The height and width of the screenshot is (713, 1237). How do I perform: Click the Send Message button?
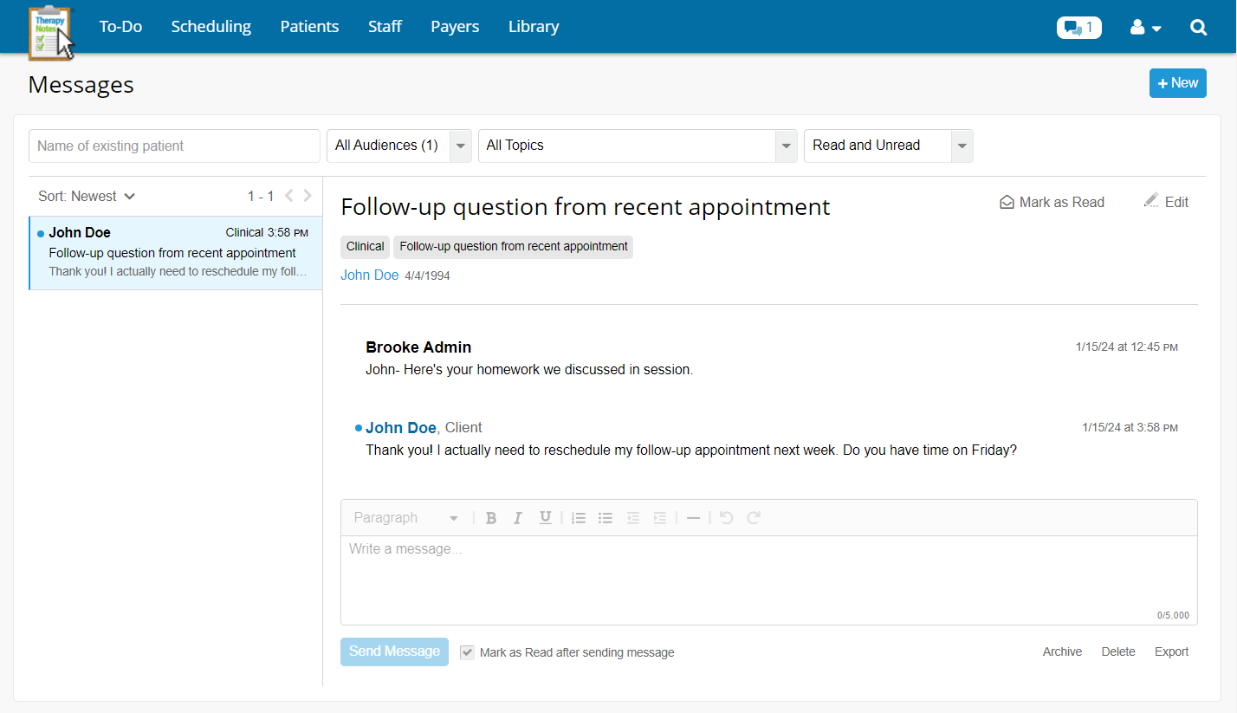[394, 651]
